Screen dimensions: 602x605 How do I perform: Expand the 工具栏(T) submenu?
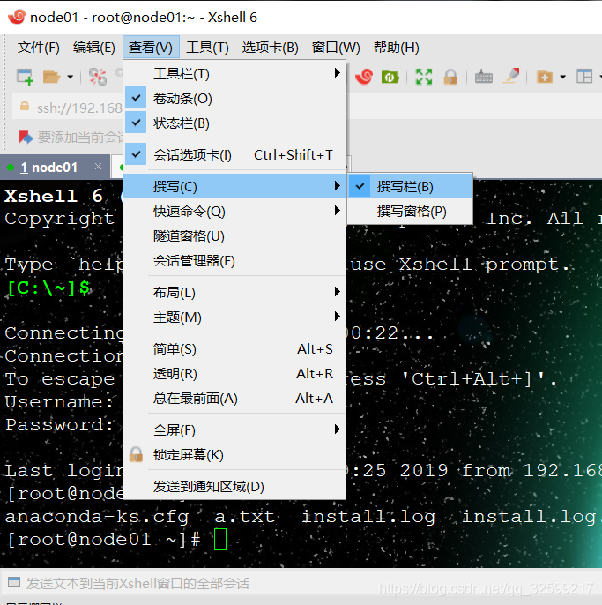pos(234,73)
